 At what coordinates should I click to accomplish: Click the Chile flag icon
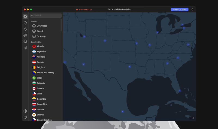(34, 94)
